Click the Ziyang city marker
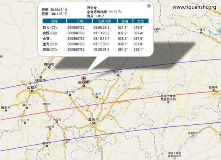Image resolution: width=221 pixels, height=160 pixels. point(46,106)
